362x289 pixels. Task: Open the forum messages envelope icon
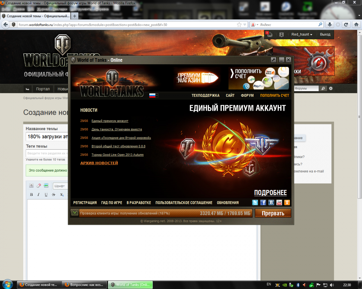tap(269, 34)
